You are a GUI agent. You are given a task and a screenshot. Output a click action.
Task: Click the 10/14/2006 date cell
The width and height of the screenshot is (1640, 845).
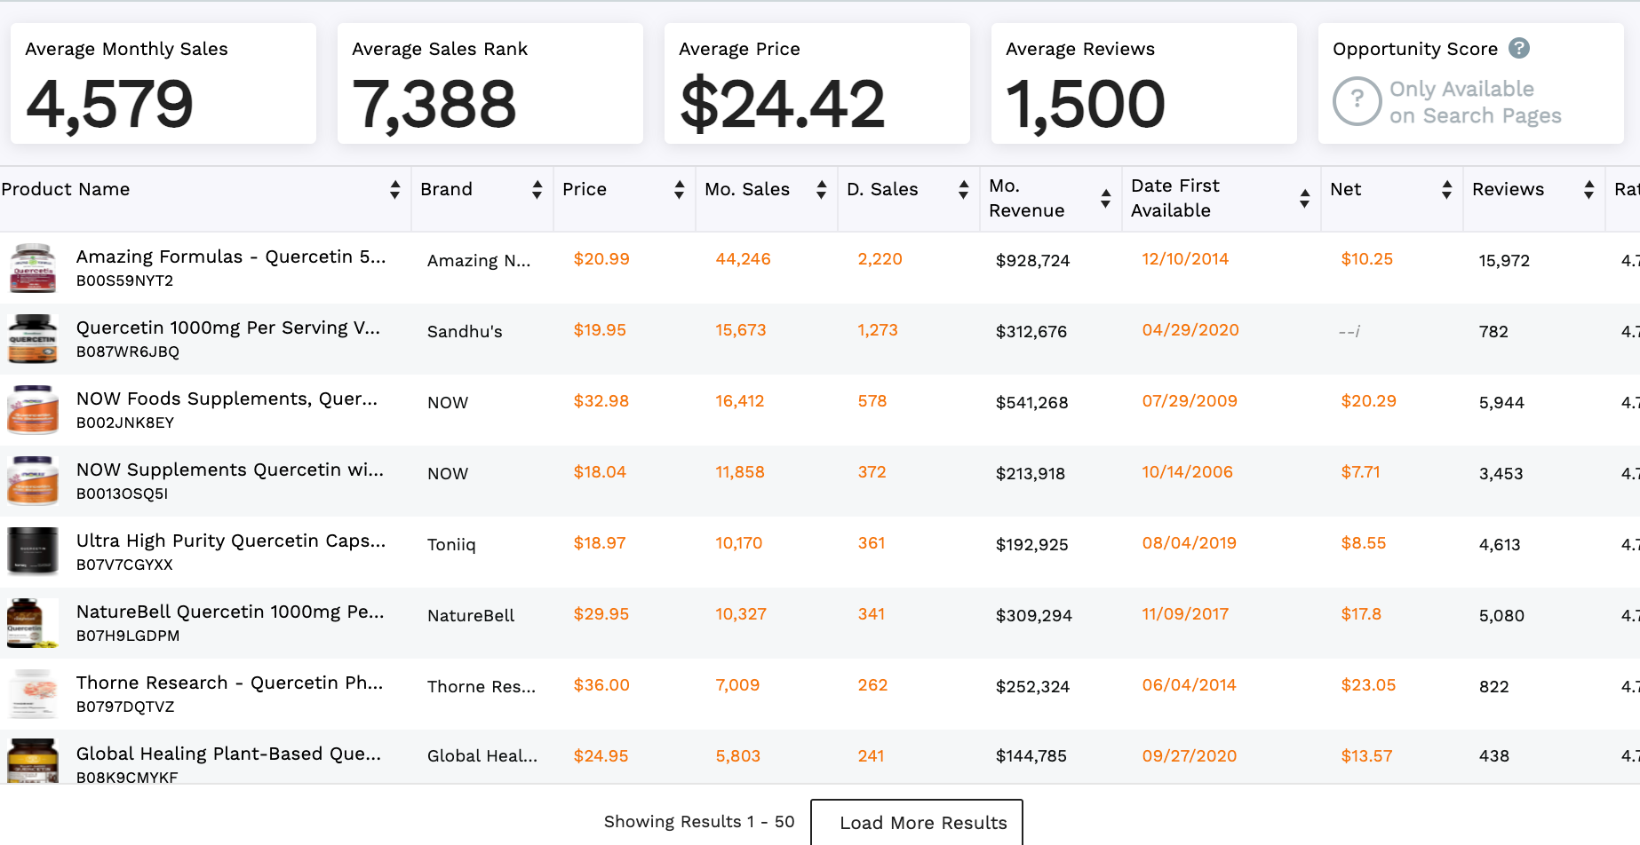(x=1187, y=471)
